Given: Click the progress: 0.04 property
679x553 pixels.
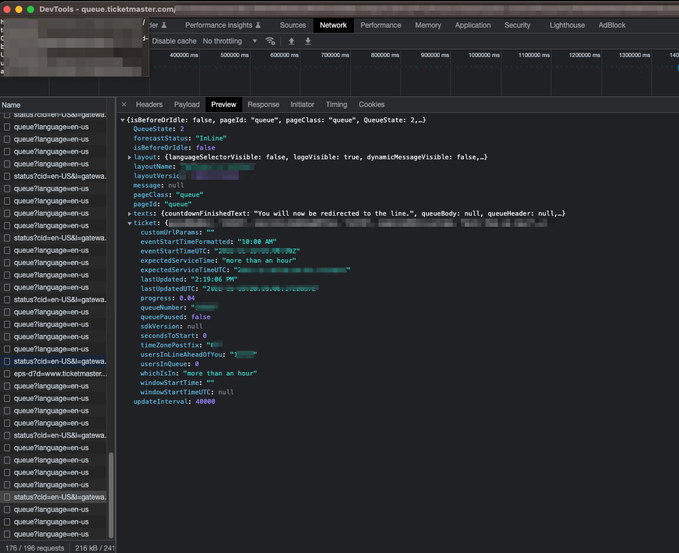Looking at the screenshot, I should tap(168, 299).
